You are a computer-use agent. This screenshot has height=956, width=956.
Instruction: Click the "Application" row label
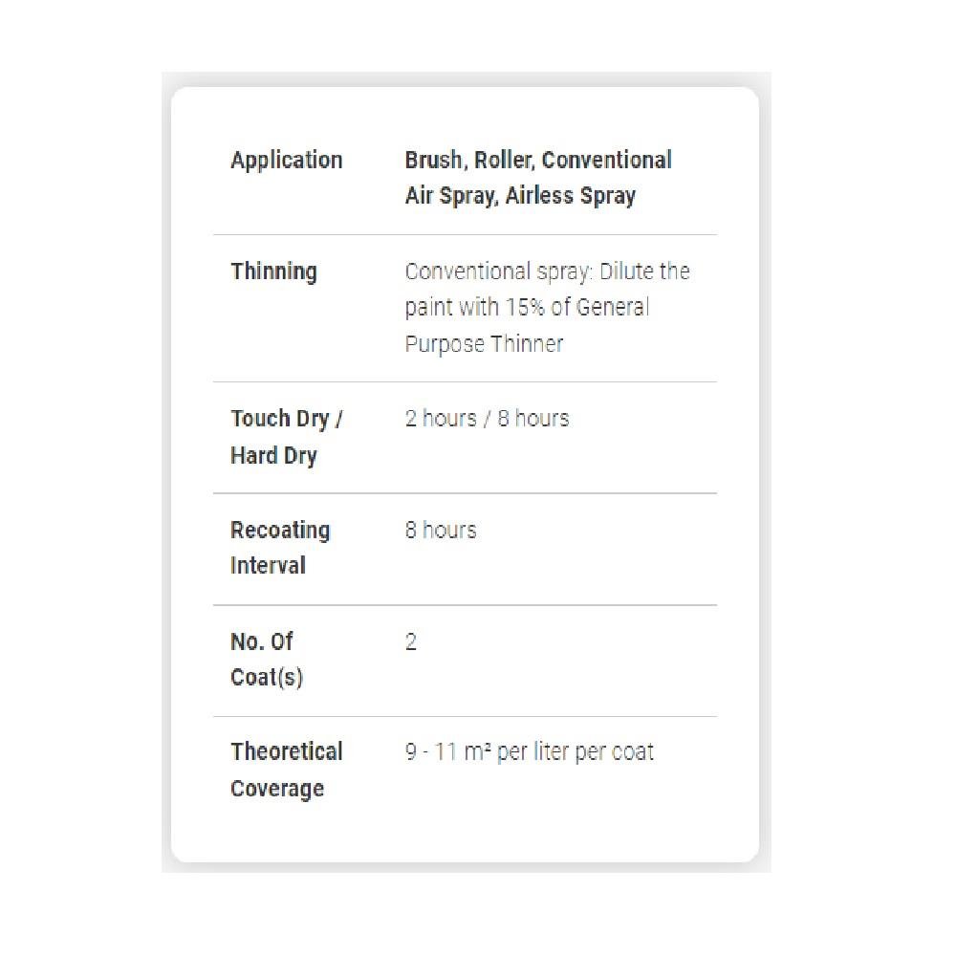286,160
